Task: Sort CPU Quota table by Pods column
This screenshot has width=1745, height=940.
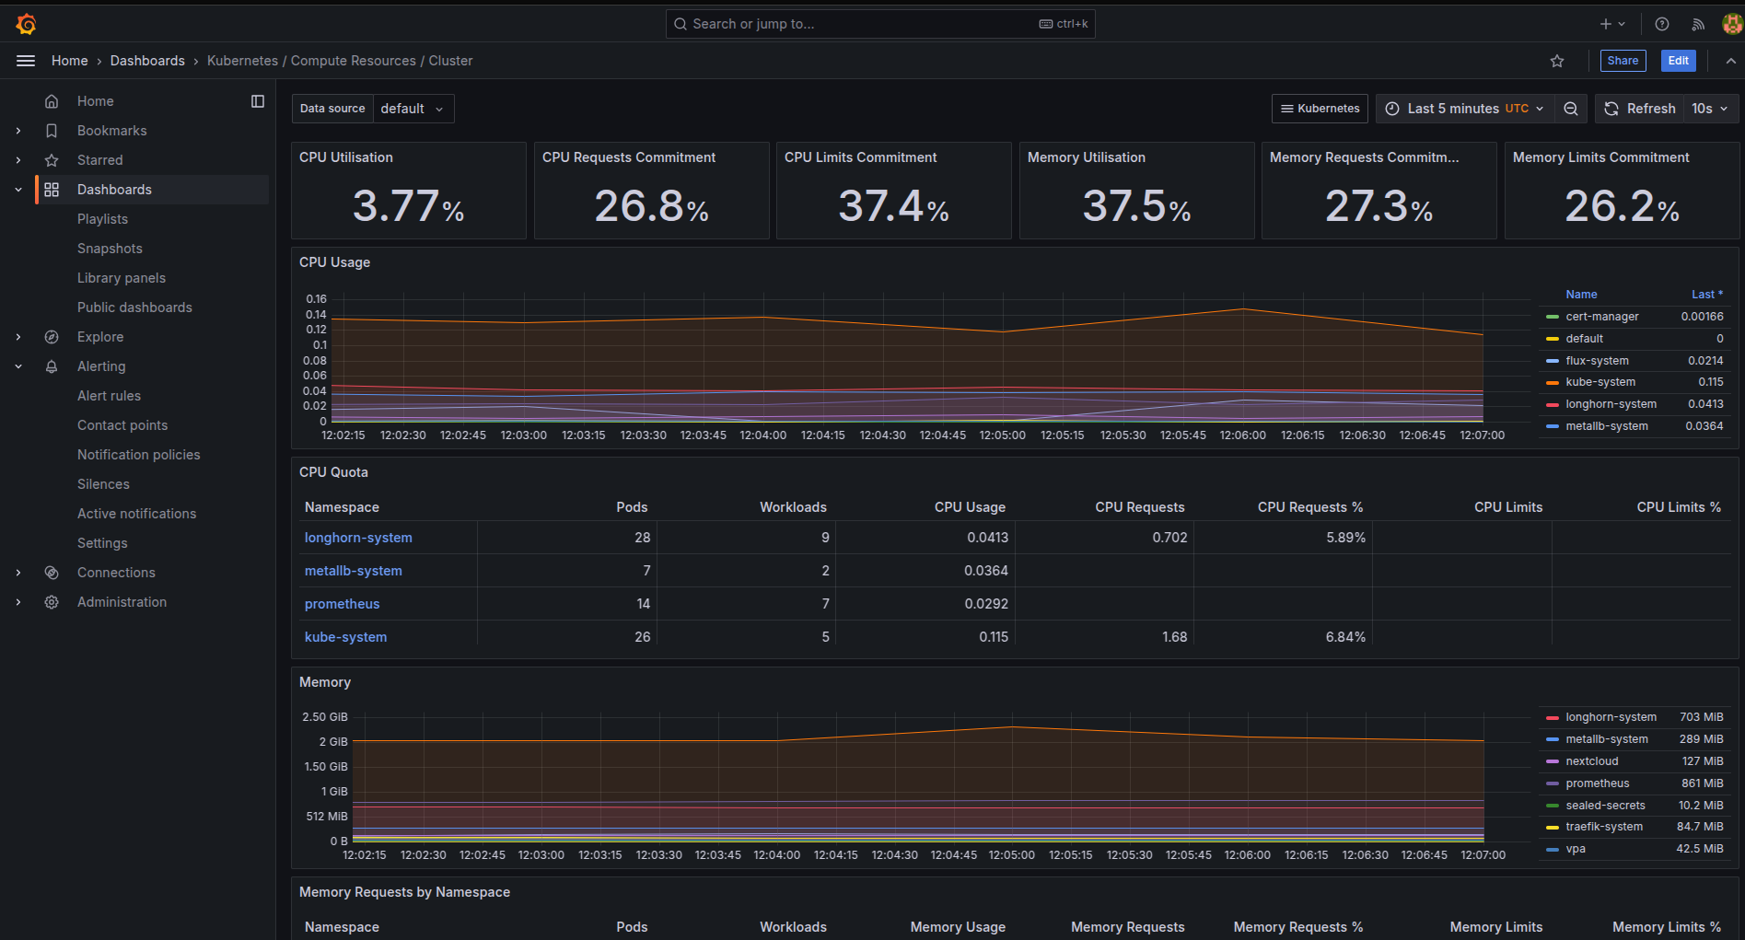Action: point(632,507)
